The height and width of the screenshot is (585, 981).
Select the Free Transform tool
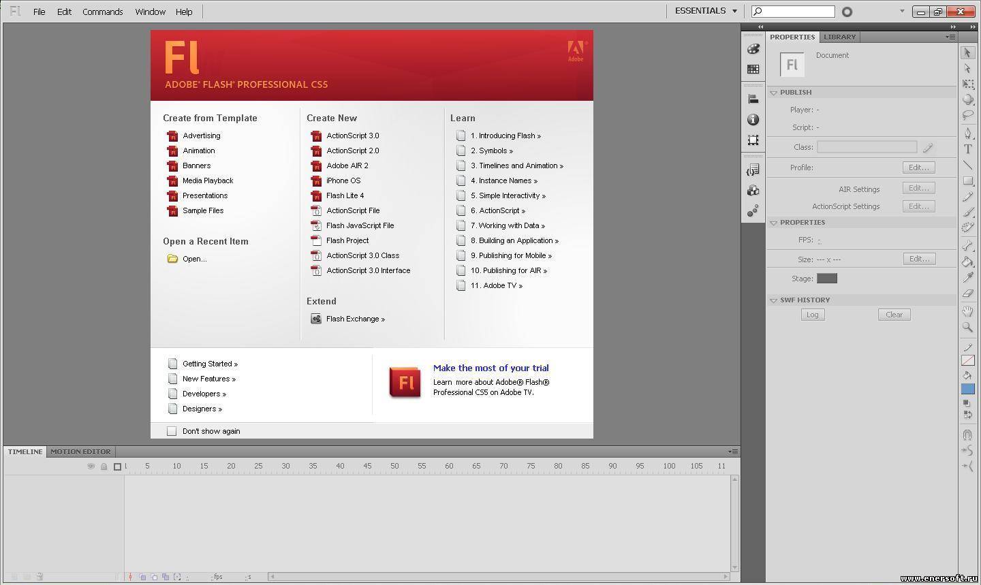pos(967,84)
